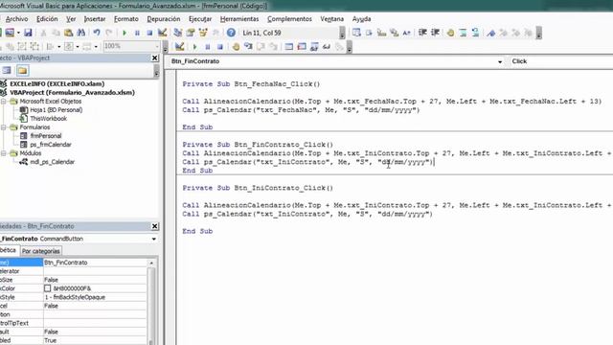
Task: Outdent the selected code with Outdent icon
Action: click(435, 33)
